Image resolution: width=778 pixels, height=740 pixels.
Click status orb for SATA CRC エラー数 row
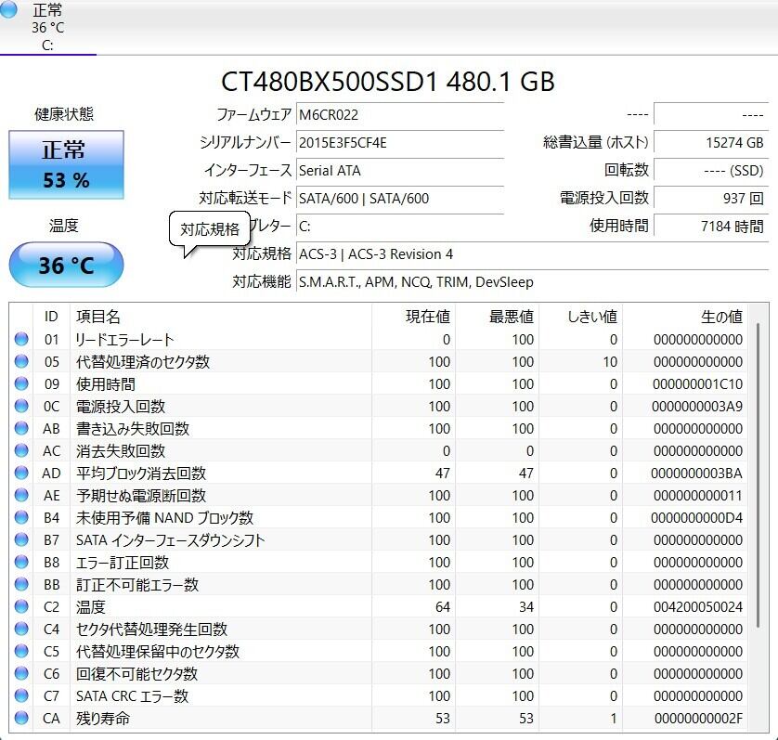click(x=21, y=696)
